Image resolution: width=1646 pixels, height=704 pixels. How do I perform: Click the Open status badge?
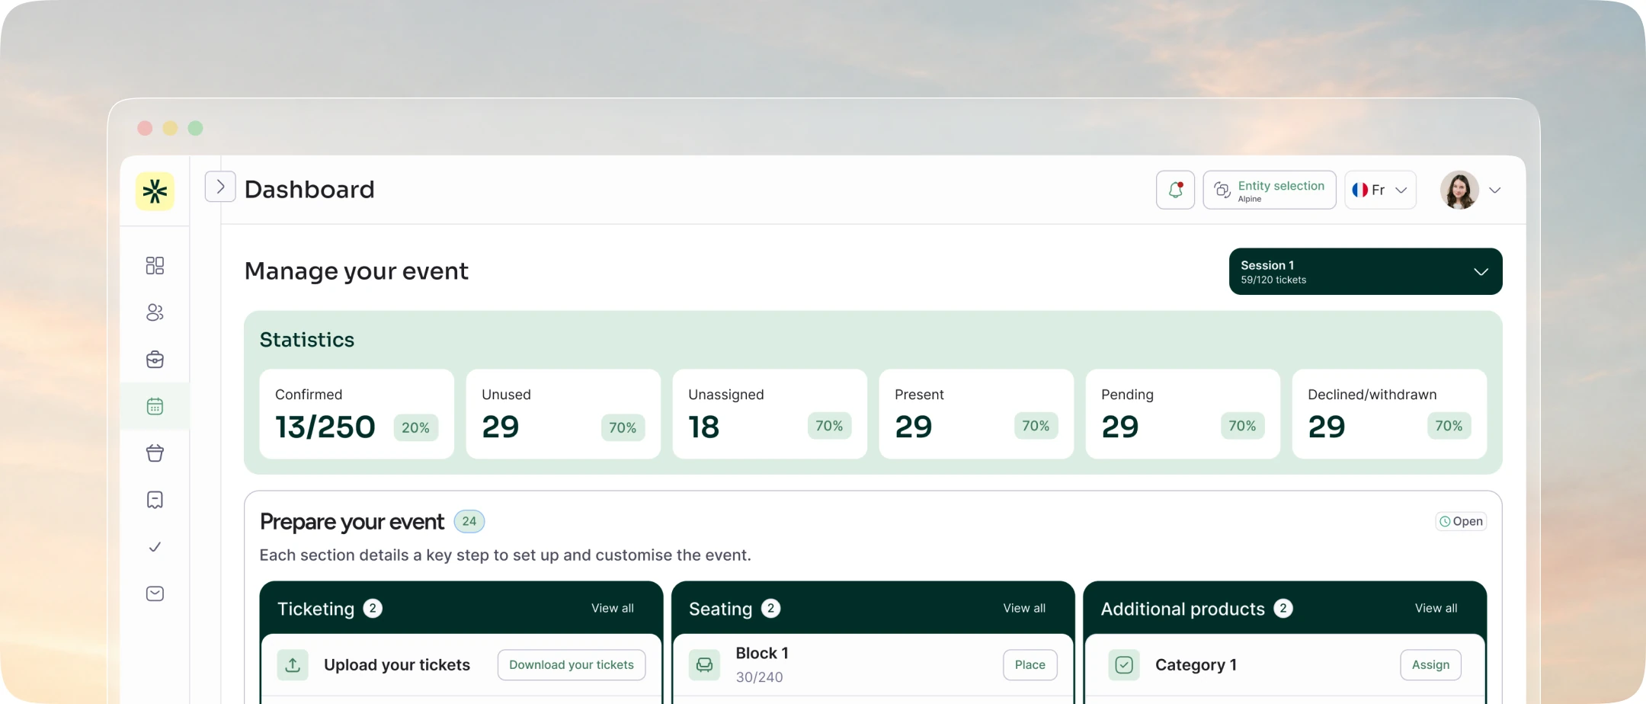(x=1461, y=521)
